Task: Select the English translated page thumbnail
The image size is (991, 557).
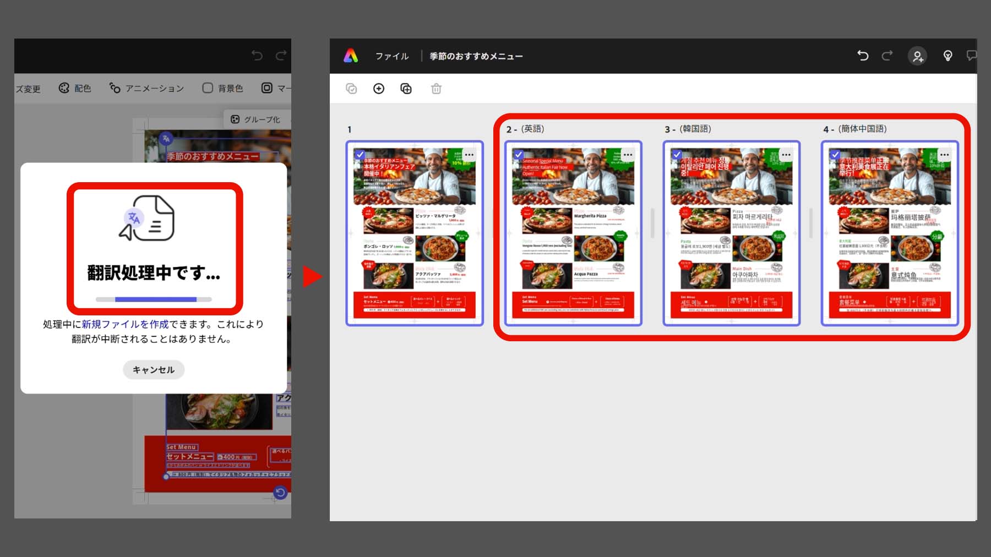Action: pos(573,233)
